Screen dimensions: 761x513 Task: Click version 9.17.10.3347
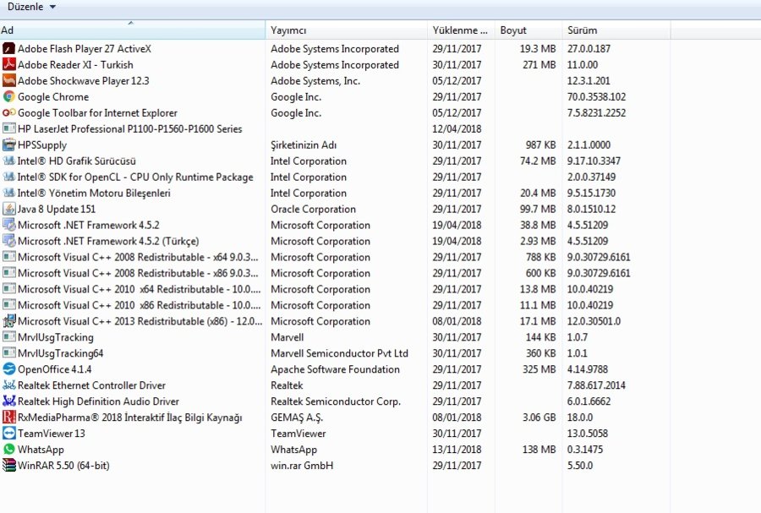[594, 161]
